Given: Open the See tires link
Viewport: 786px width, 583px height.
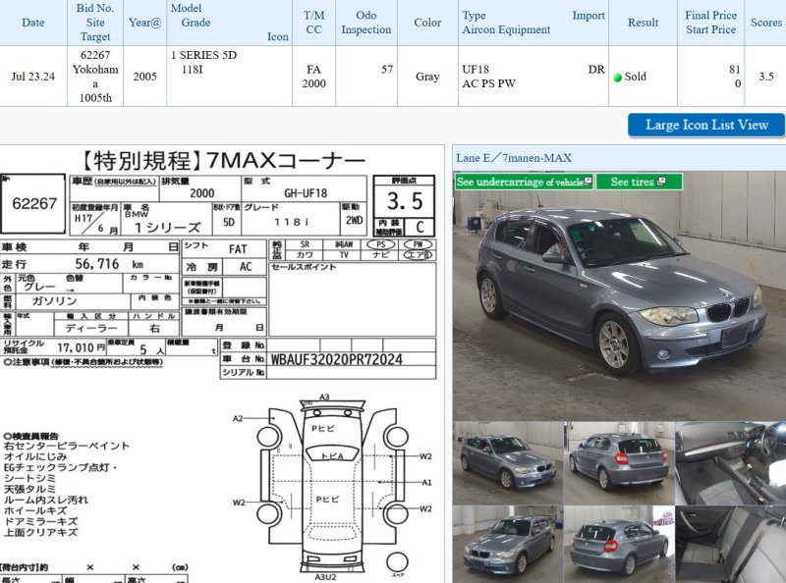Looking at the screenshot, I should point(632,182).
